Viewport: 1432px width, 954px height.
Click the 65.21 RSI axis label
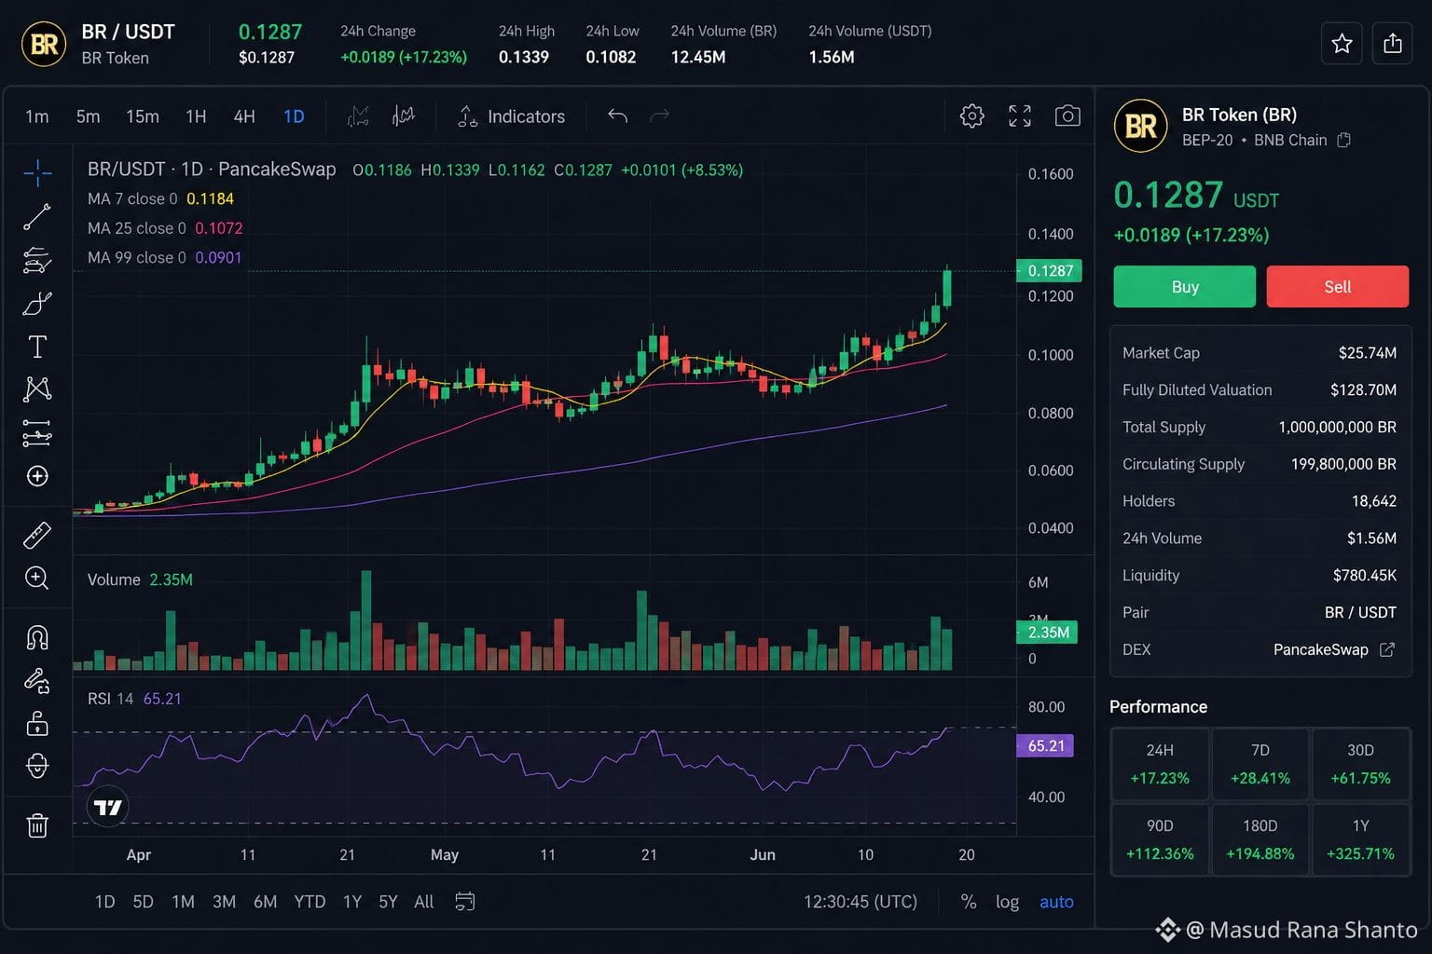[x=1045, y=746]
